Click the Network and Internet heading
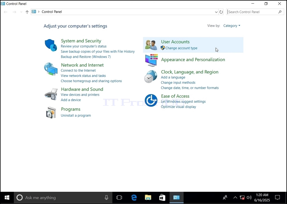Image resolution: width=287 pixels, height=204 pixels. coord(82,65)
